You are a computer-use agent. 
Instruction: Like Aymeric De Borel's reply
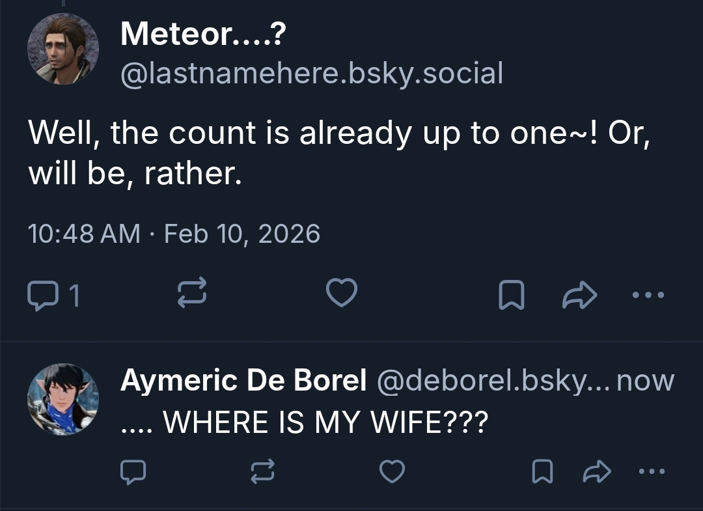point(392,471)
